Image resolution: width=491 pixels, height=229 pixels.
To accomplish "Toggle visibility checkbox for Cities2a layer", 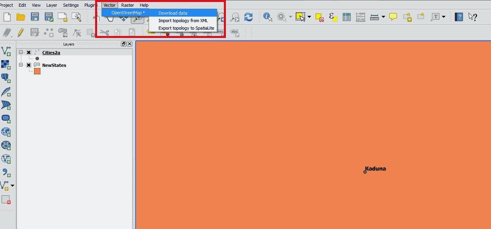I will (29, 53).
